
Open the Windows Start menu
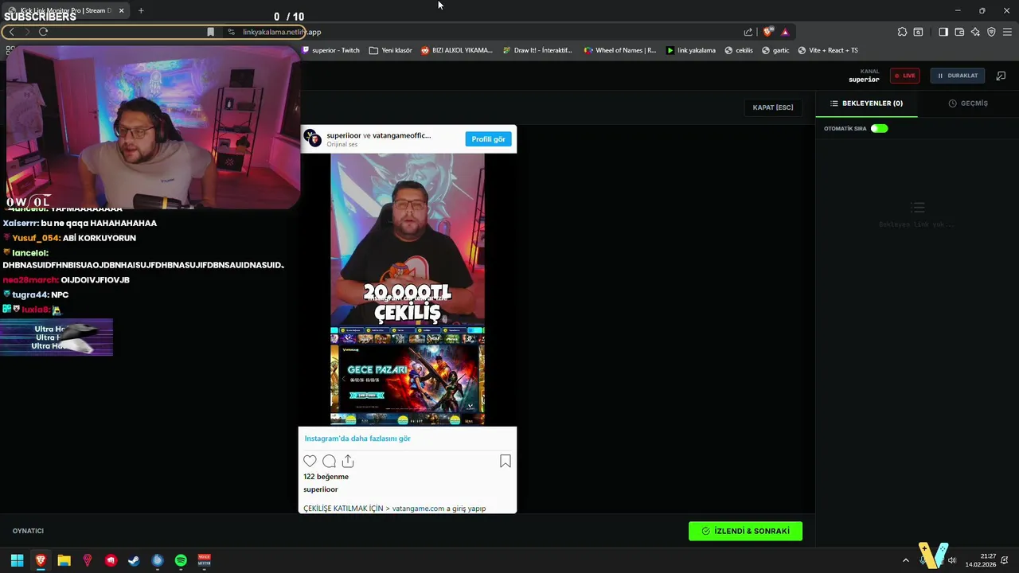point(17,560)
